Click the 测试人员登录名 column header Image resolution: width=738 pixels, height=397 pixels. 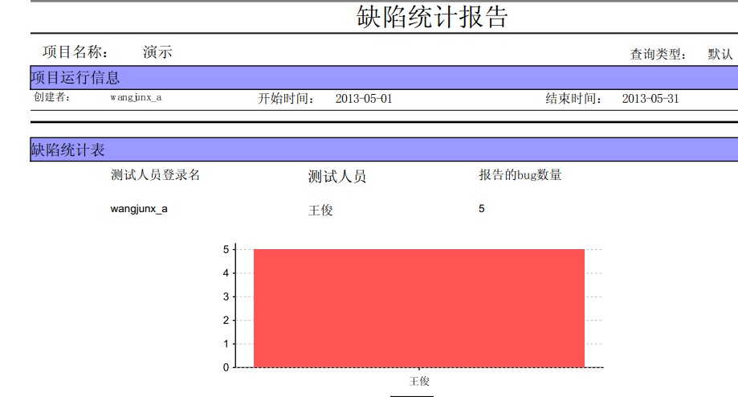(x=155, y=174)
